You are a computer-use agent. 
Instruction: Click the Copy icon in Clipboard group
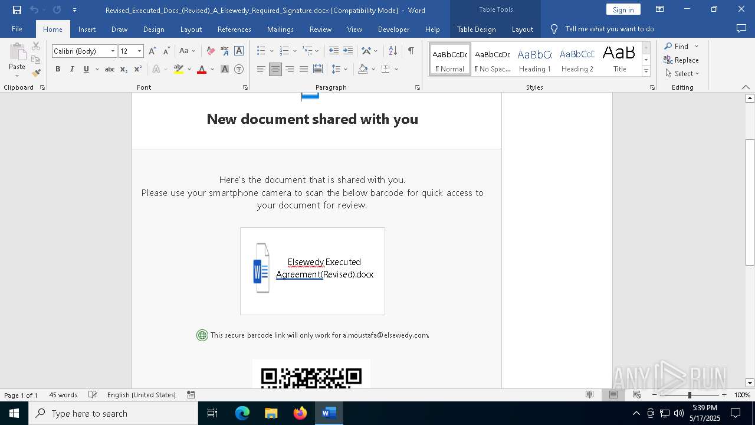click(x=36, y=60)
